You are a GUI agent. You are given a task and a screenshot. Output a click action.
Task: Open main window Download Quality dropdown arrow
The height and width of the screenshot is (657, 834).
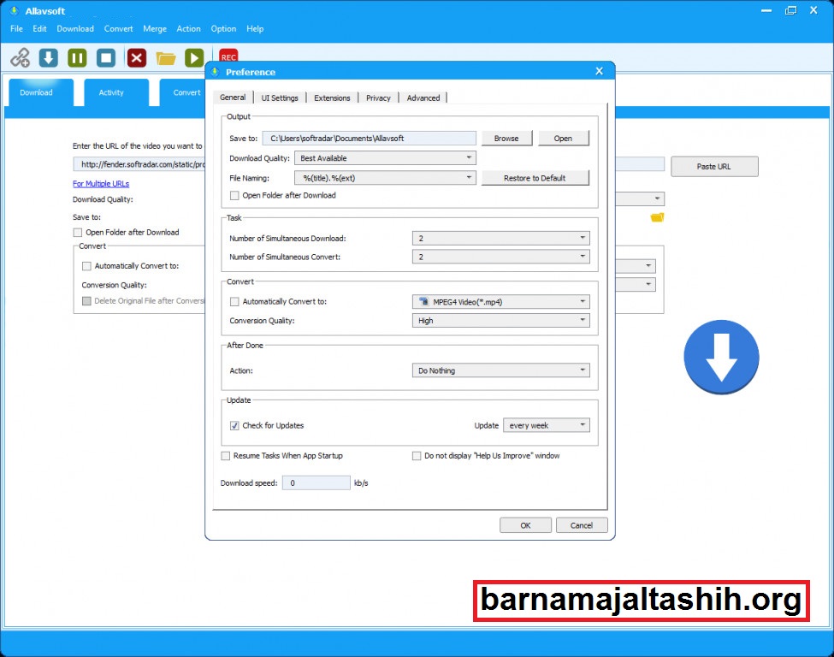point(658,198)
